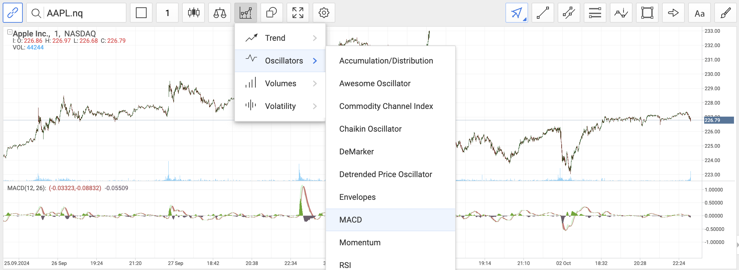This screenshot has width=739, height=270.
Task: Click the 233.00 price axis label
Action: click(x=712, y=31)
